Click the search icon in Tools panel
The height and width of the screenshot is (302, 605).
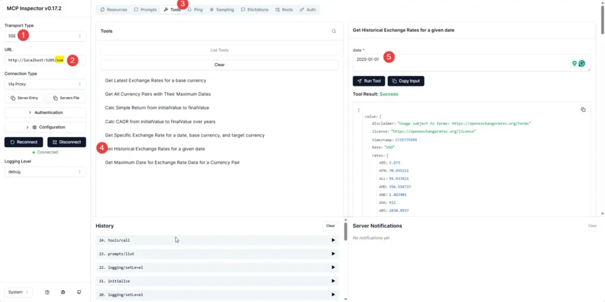(334, 31)
